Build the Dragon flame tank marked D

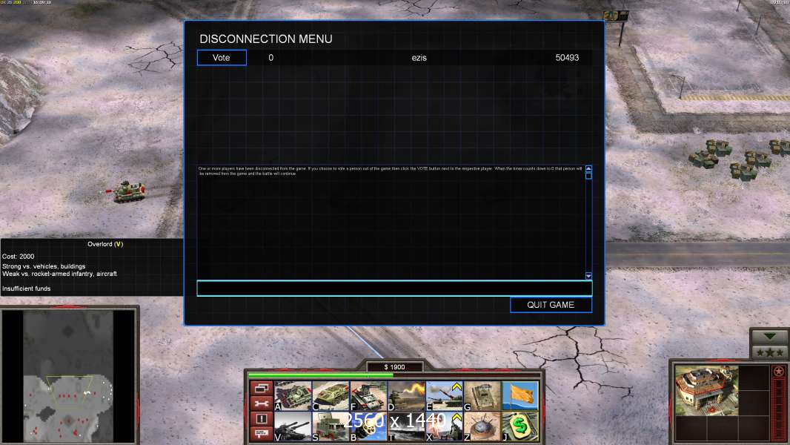point(407,395)
